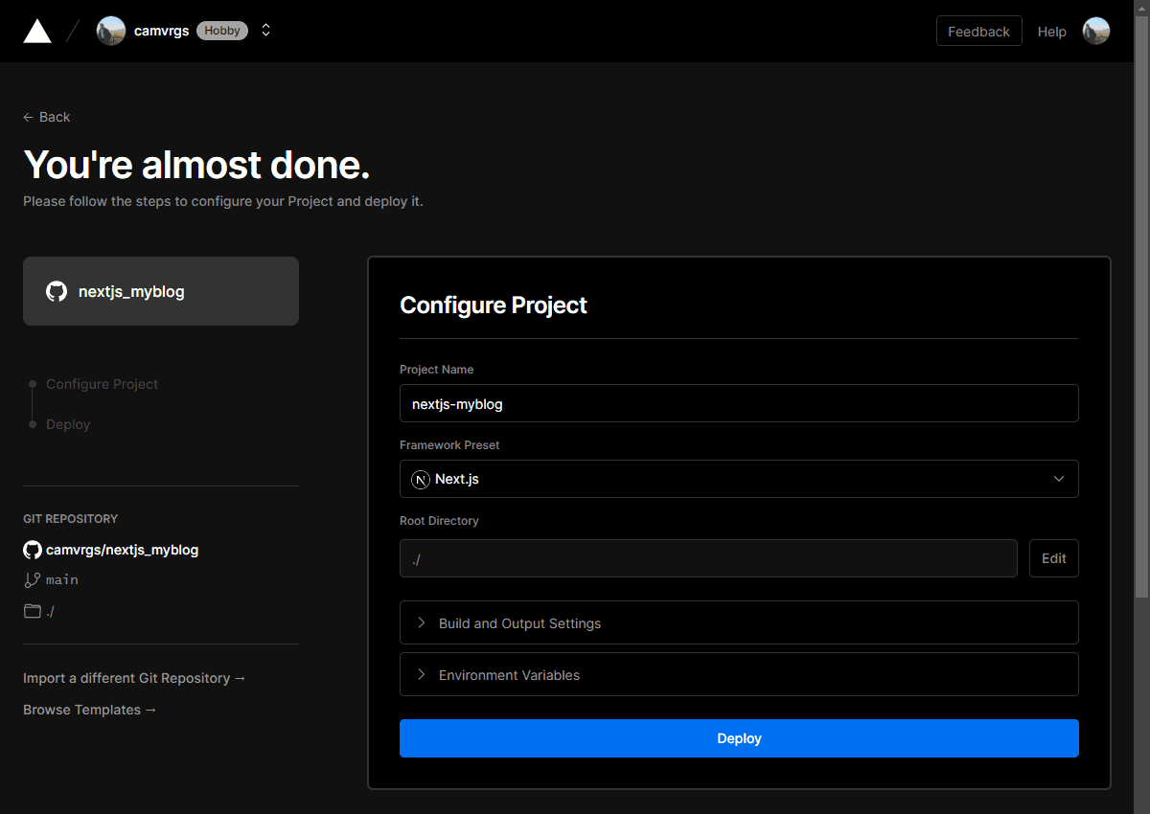1150x814 pixels.
Task: Click the camvrgs username in header
Action: 161,31
